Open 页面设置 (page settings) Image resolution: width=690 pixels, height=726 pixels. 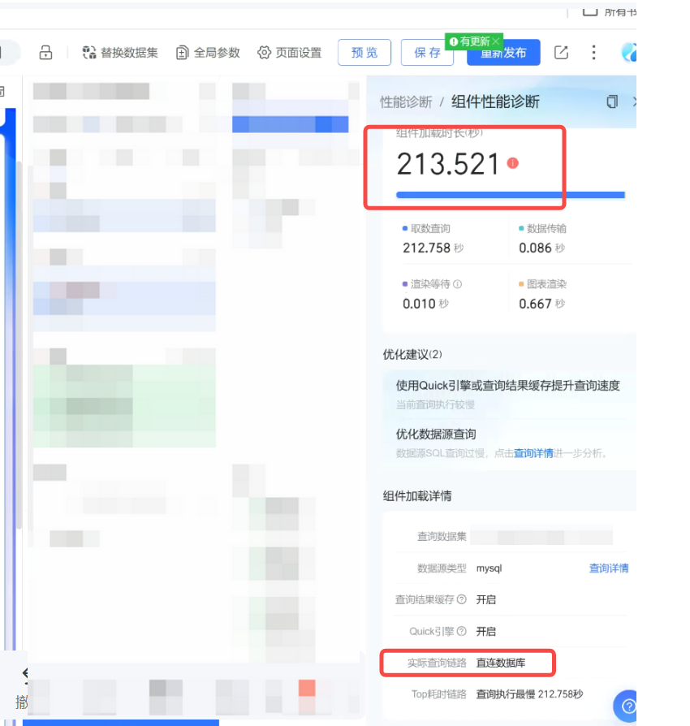[x=289, y=53]
